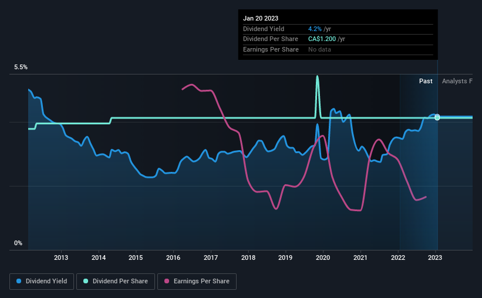The image size is (482, 298).
Task: Click the 2016 x-axis label
Action: (173, 258)
